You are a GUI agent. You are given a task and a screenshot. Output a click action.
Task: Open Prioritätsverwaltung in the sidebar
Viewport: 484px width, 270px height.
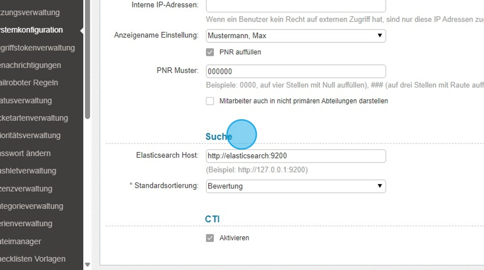31,136
